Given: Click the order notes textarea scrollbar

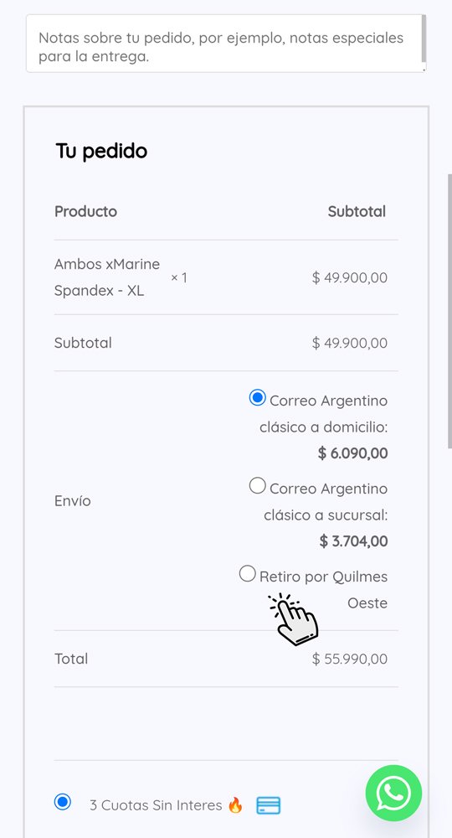Looking at the screenshot, I should click(x=424, y=39).
